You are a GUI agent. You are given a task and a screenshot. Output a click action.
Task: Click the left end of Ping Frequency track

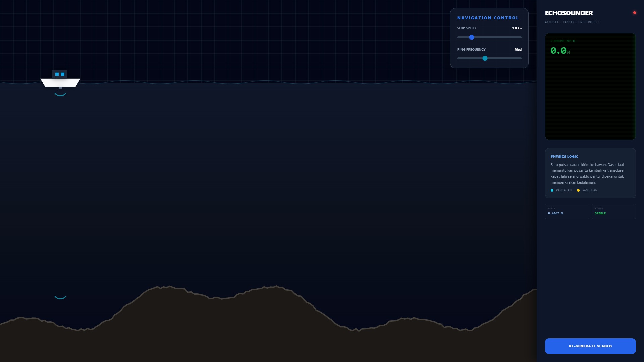tap(459, 58)
